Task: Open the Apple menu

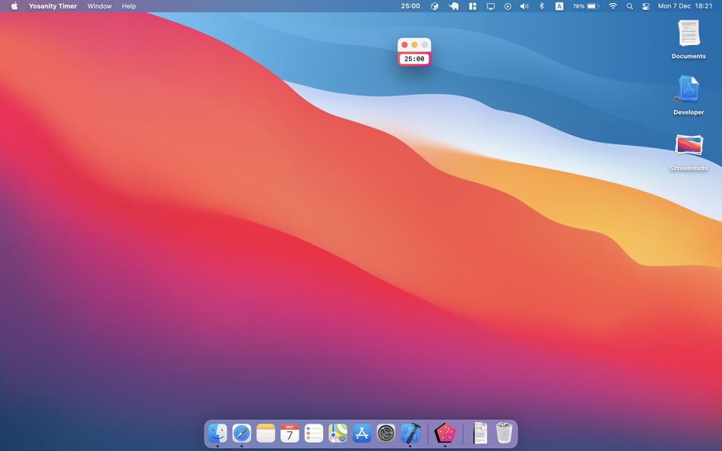Action: pyautogui.click(x=14, y=6)
